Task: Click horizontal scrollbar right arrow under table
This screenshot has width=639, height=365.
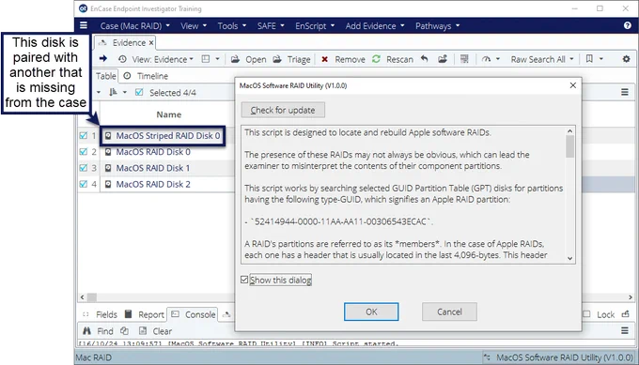Action: (x=630, y=297)
